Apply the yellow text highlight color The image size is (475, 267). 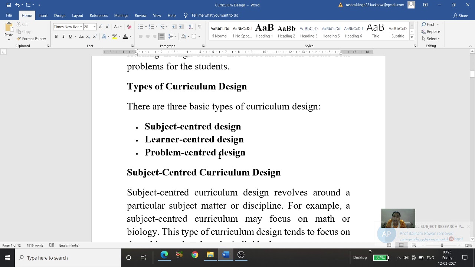coord(115,36)
